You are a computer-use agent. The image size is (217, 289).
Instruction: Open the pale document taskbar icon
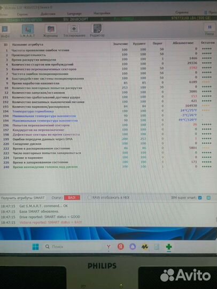(157, 247)
